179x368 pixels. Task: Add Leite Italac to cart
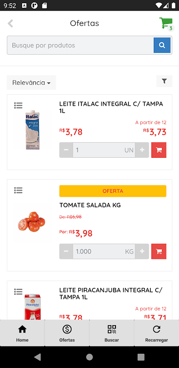[159, 150]
